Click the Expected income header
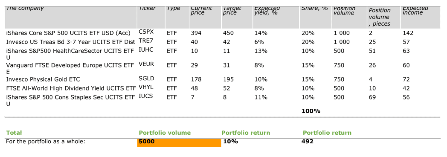The image size is (447, 157). point(415,11)
